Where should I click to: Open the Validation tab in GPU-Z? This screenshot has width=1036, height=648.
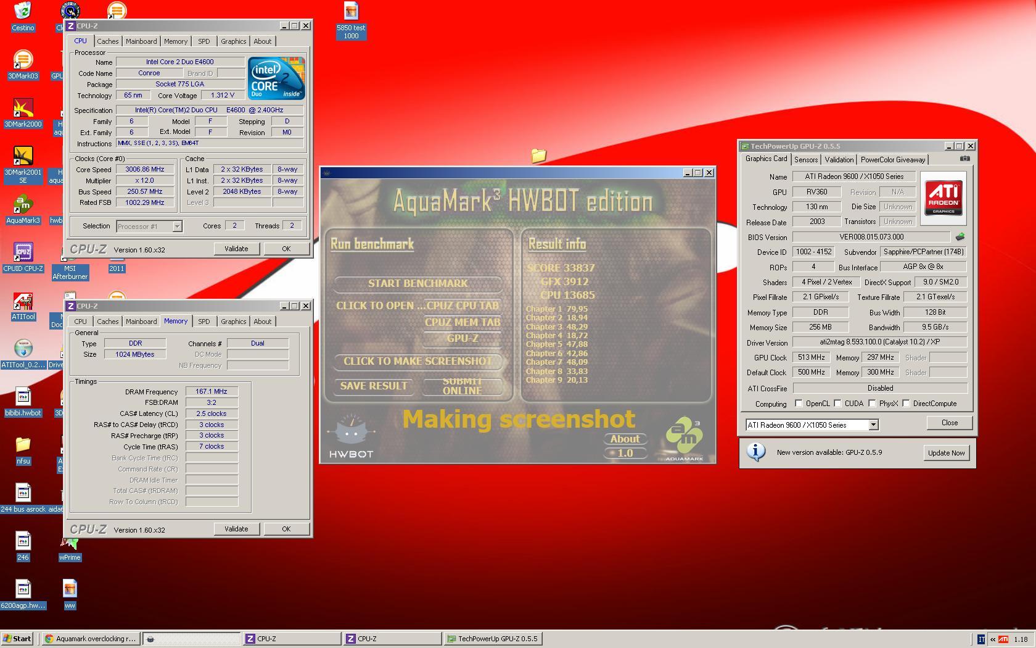pyautogui.click(x=839, y=160)
